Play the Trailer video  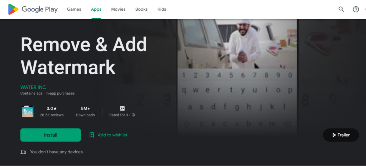coord(341,135)
